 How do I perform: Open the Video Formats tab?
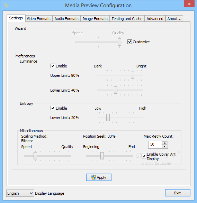pyautogui.click(x=39, y=19)
